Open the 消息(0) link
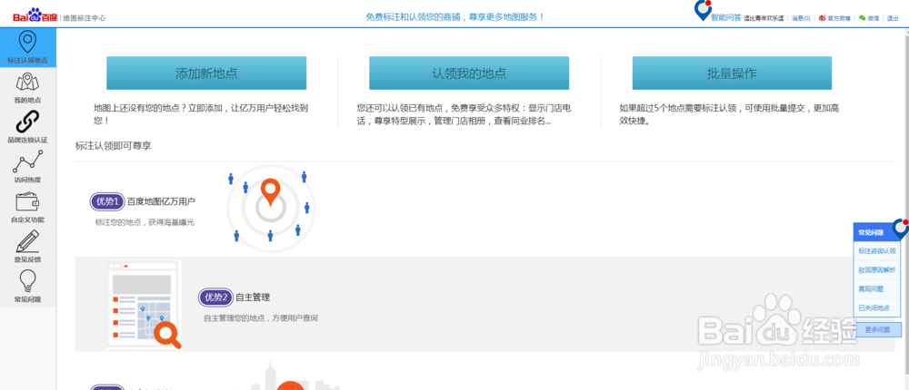This screenshot has height=390, width=909. 801,18
